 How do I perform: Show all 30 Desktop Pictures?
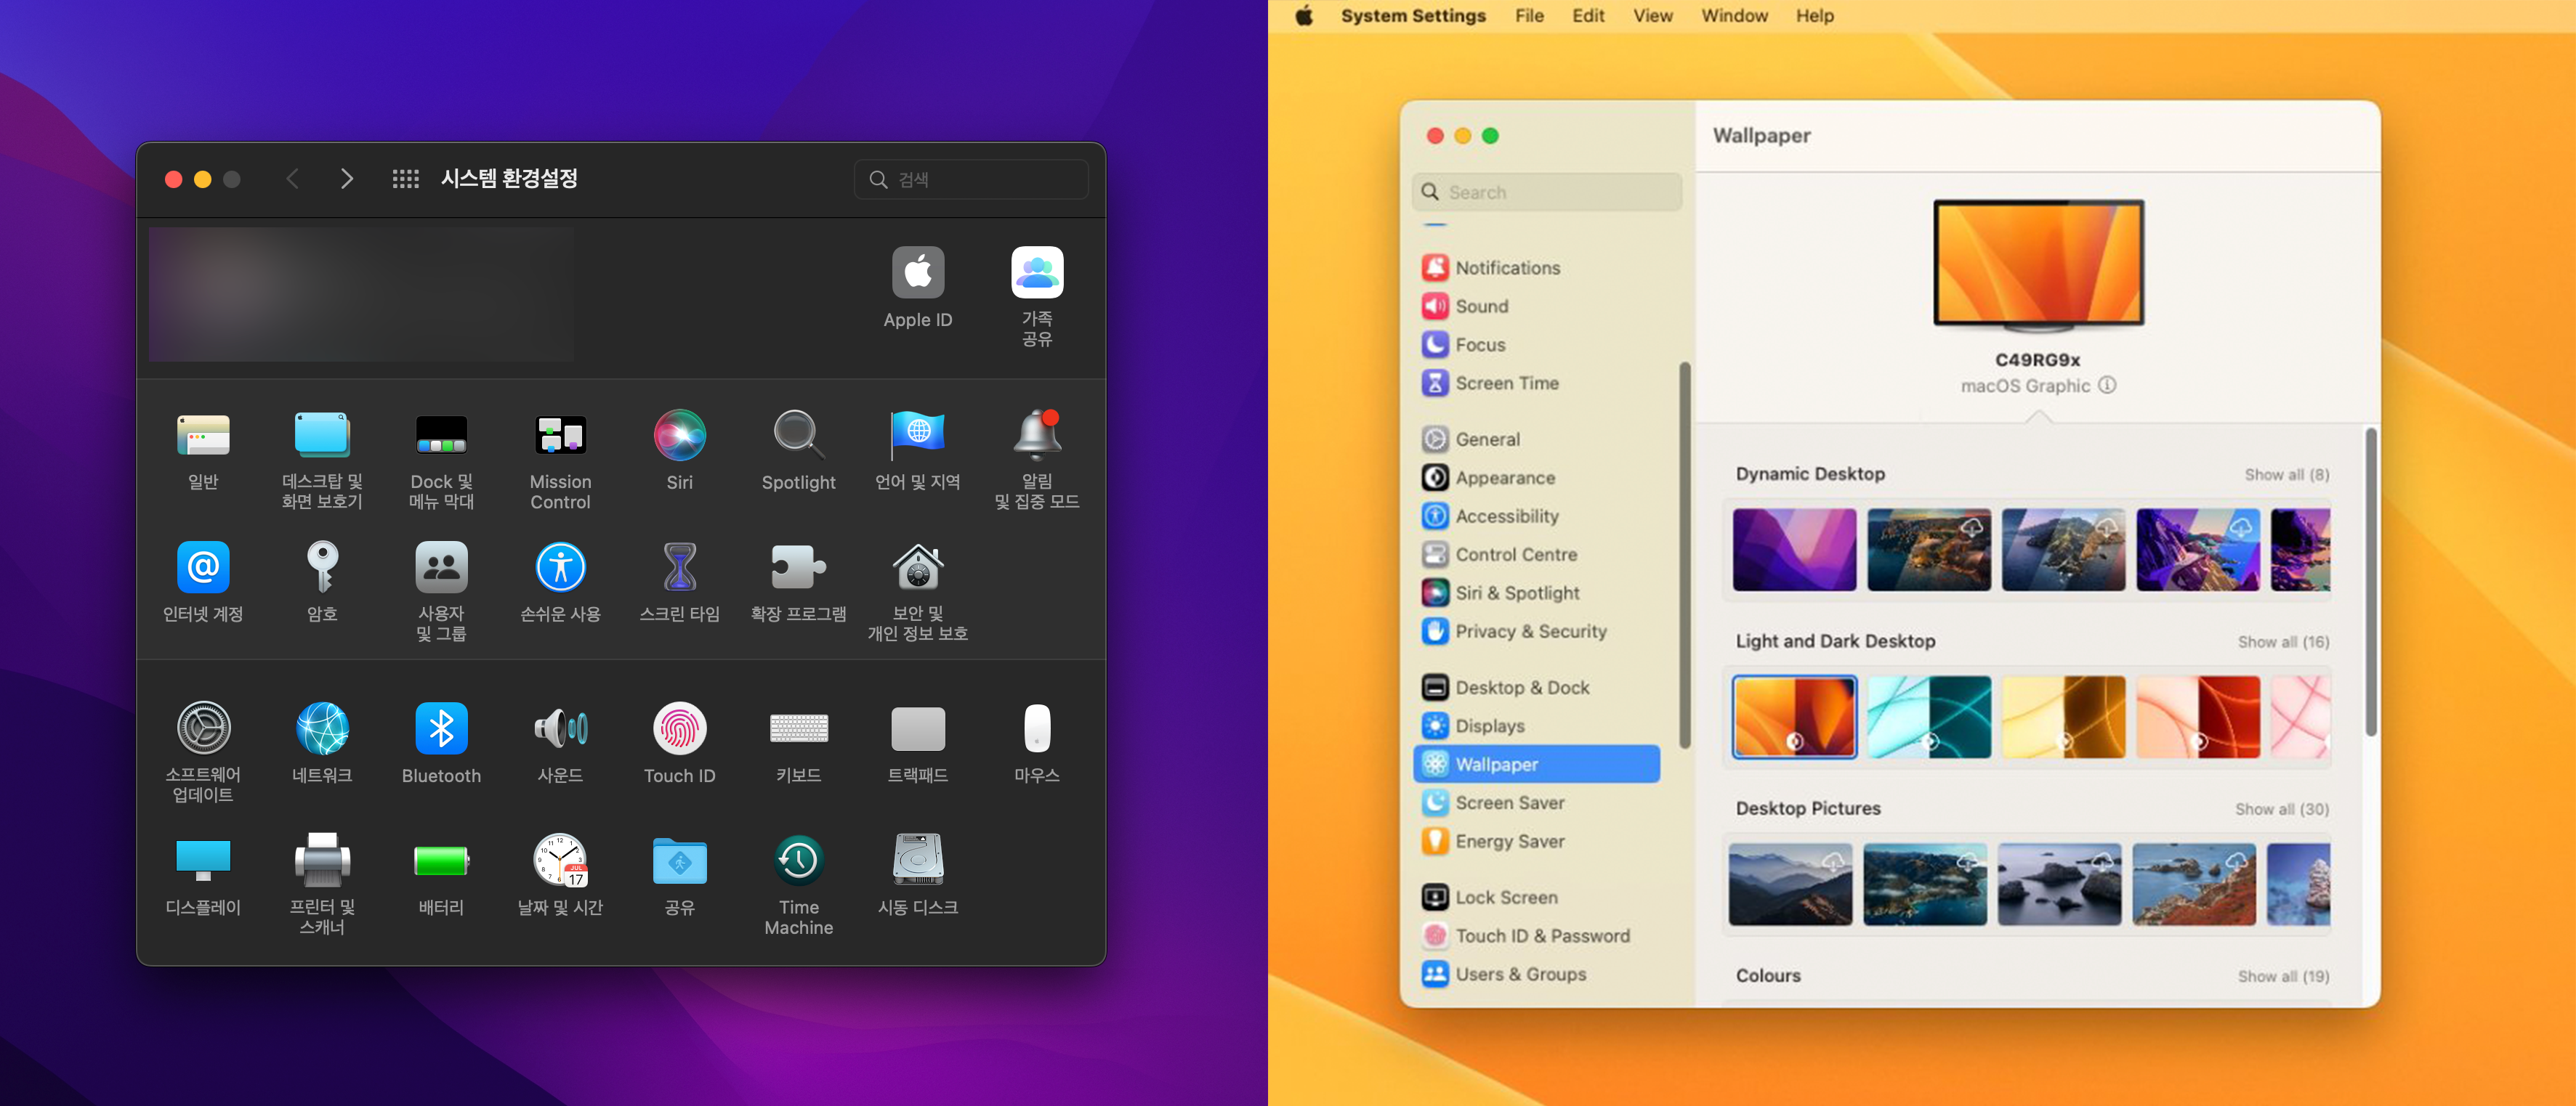(2282, 809)
